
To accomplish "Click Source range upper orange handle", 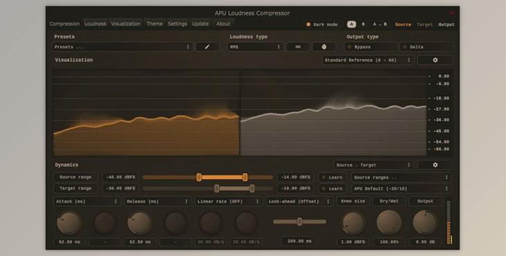I will (x=245, y=177).
